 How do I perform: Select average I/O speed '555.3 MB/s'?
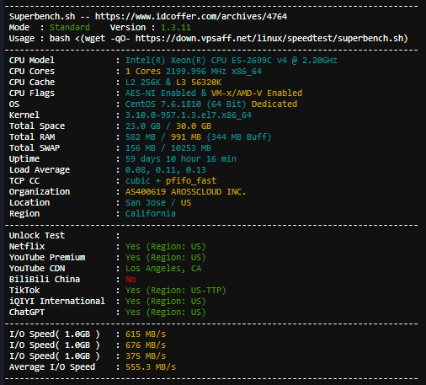point(151,367)
